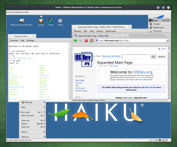This screenshot has width=177, height=147.
Task: Click the URL address field
Action: tap(131, 41)
